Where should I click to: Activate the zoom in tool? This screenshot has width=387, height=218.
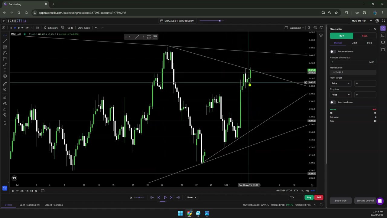[x=5, y=90]
